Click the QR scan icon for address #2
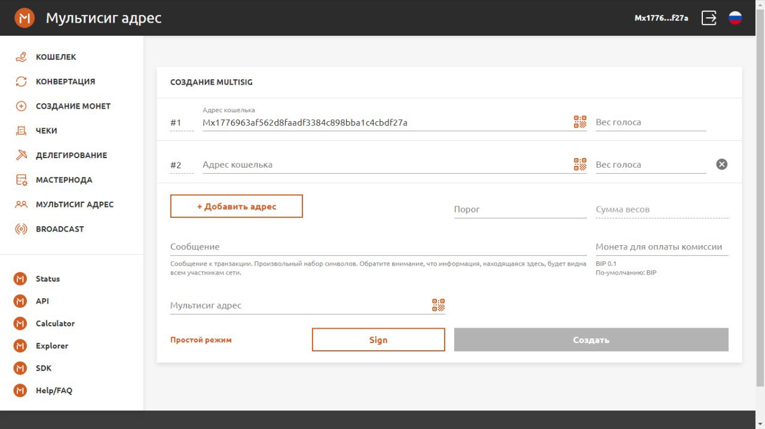This screenshot has height=429, width=765. pos(580,165)
